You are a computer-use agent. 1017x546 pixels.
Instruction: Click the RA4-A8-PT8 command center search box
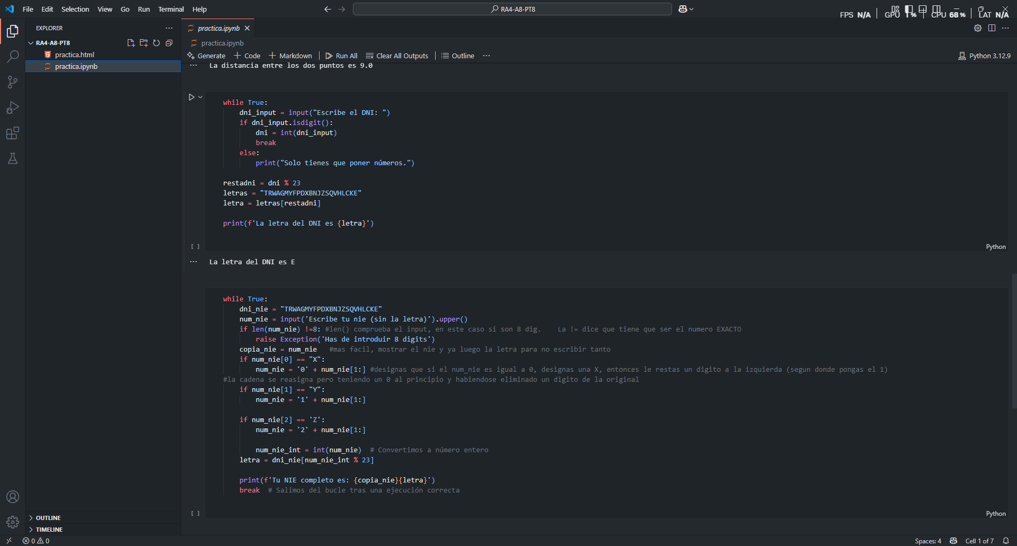click(512, 9)
